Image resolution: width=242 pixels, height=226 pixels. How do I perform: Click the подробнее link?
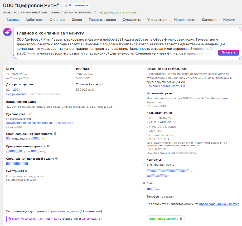click(66, 123)
